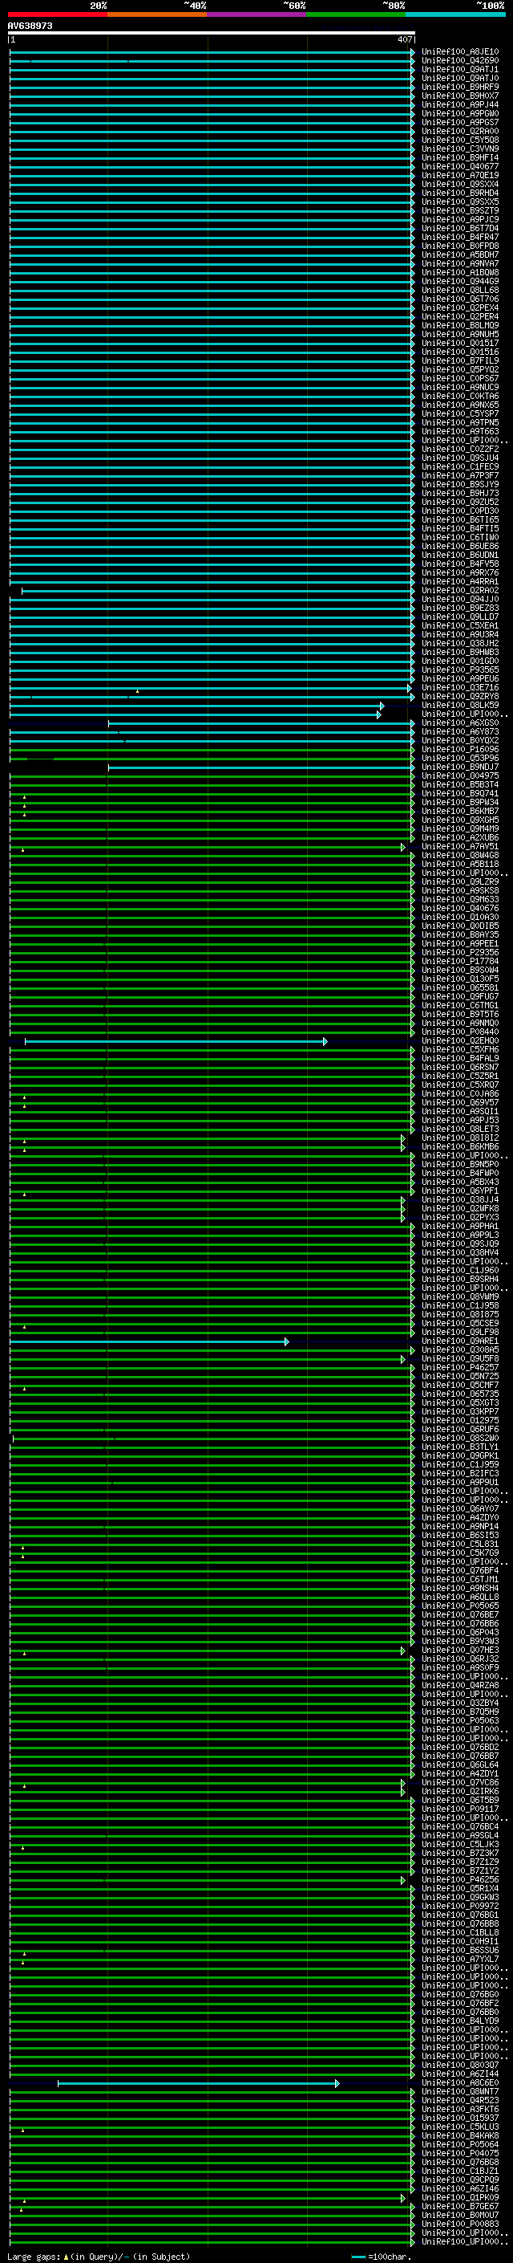Viewport: 513px width, 2263px height.
Task: Open hit UniRef100_O65735
Action: (x=460, y=1394)
